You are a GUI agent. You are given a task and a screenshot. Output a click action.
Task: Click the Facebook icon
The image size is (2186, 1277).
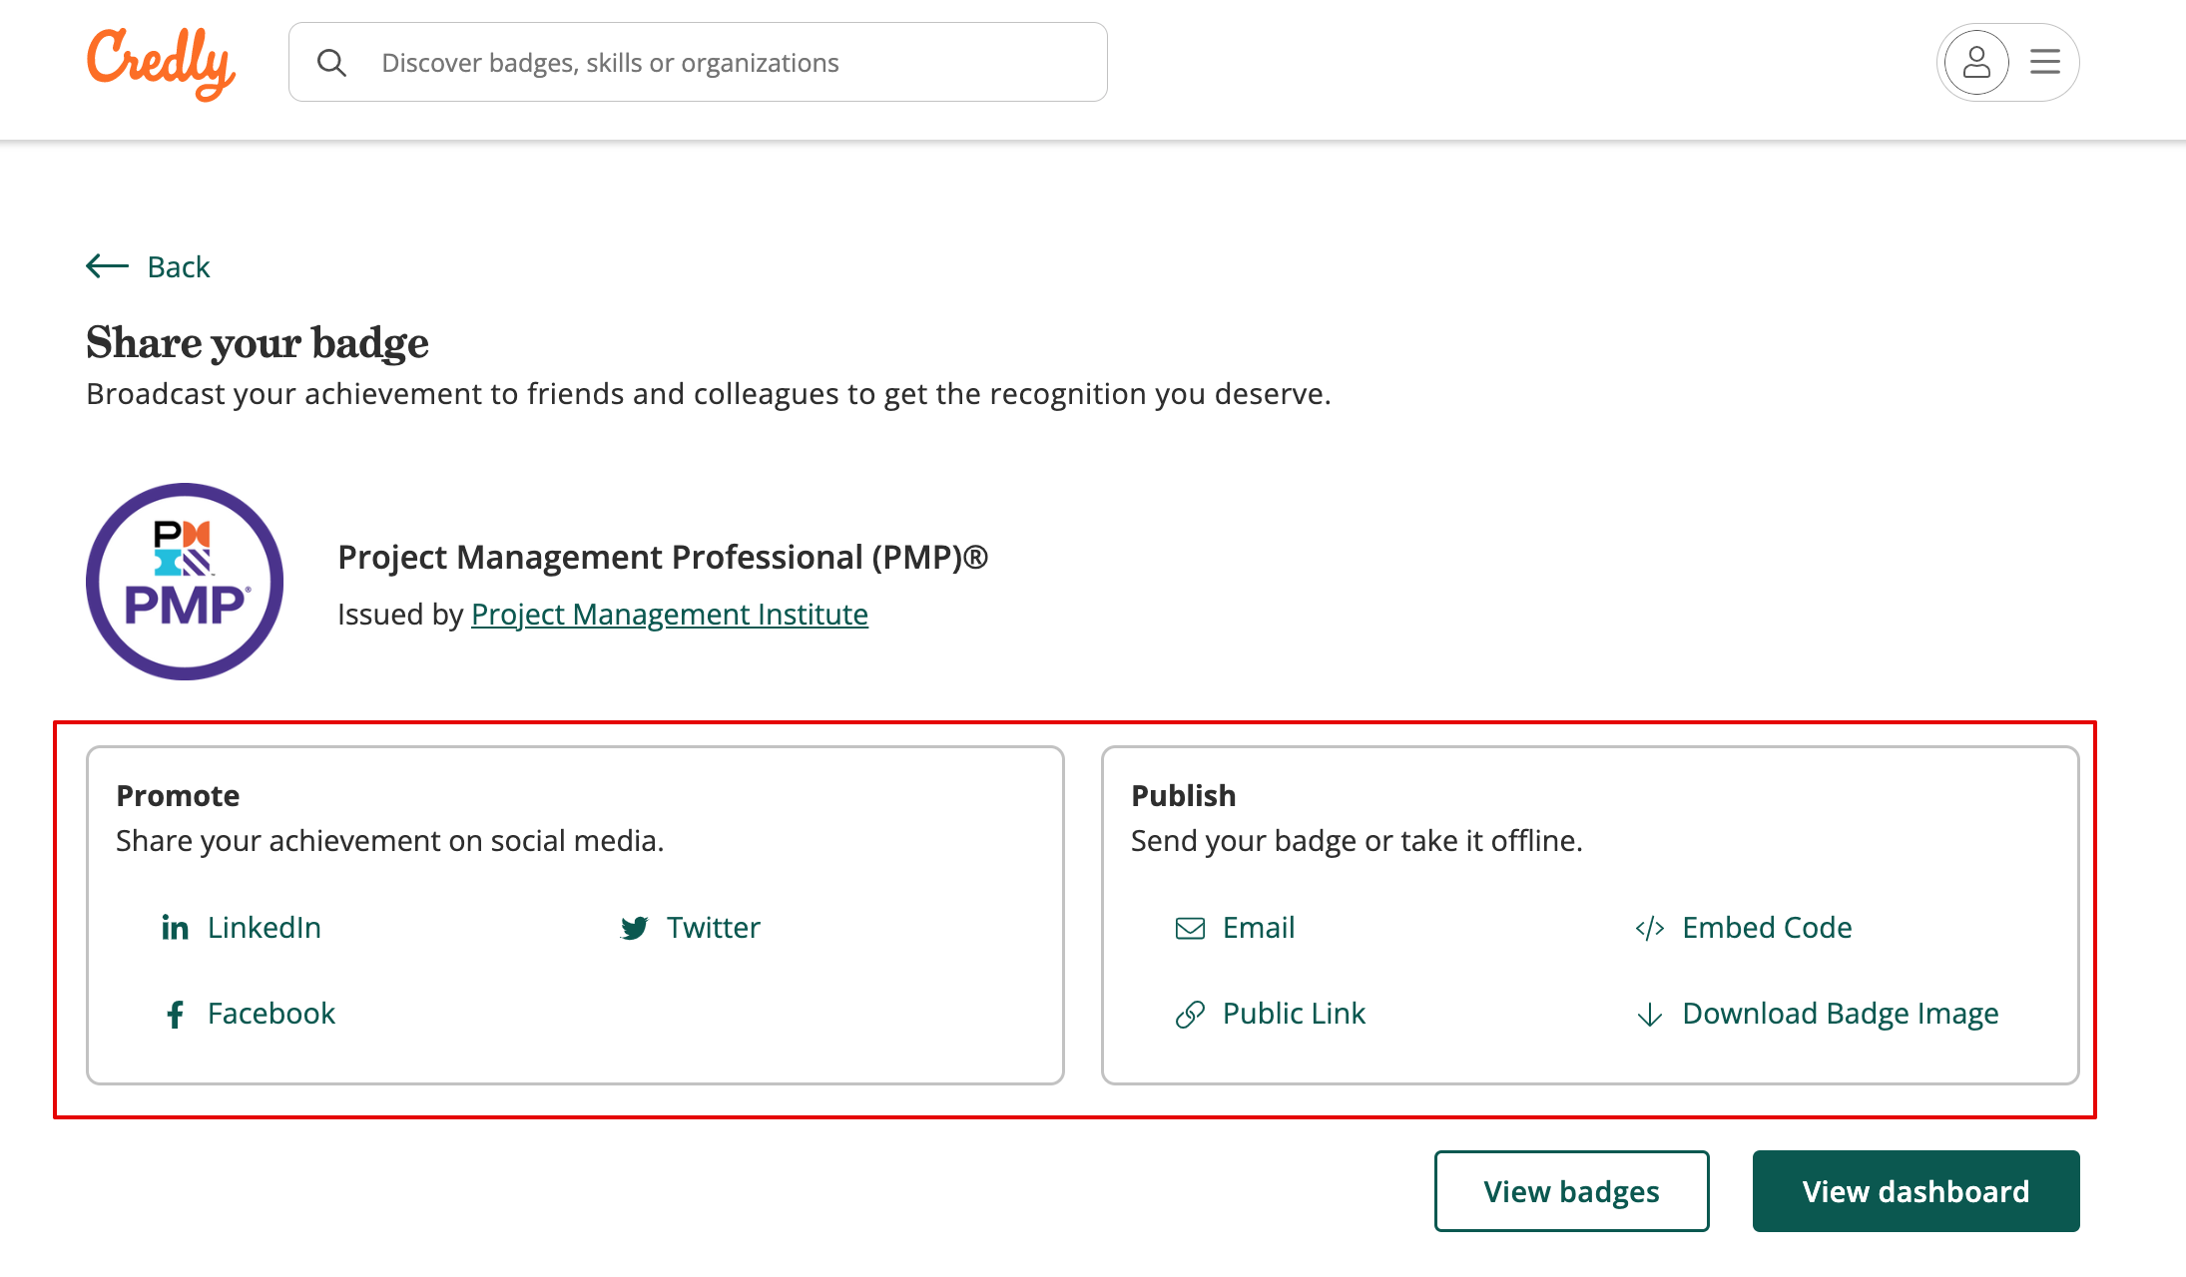pos(175,1015)
